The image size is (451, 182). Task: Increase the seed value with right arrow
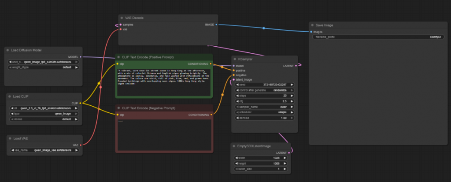292,85
